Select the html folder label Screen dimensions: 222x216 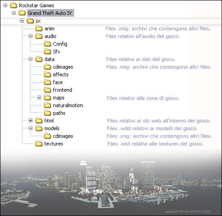[x=49, y=121]
